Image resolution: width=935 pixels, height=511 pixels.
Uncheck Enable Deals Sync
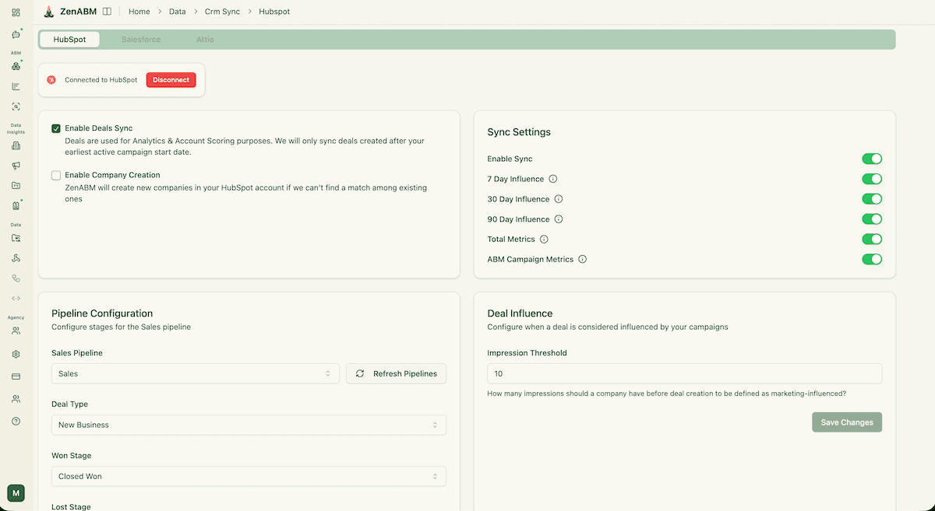[55, 128]
